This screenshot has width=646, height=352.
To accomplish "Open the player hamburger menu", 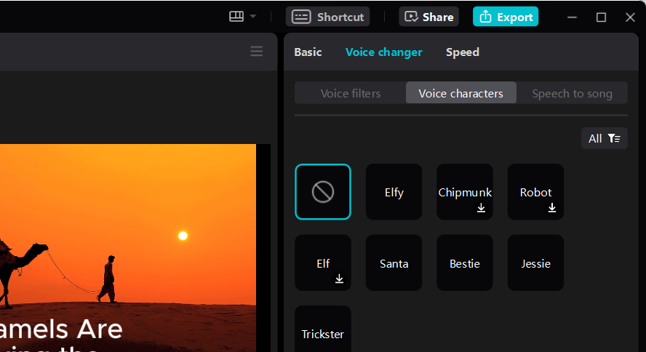I will coord(256,52).
